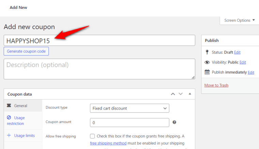The image size is (259, 149).
Task: Collapse the Coupon data panel triangle toggle
Action: [190, 94]
